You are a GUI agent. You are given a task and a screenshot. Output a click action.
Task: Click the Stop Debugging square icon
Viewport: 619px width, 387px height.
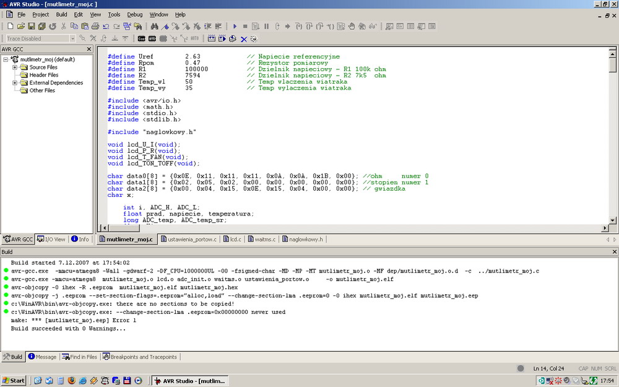[x=245, y=27]
